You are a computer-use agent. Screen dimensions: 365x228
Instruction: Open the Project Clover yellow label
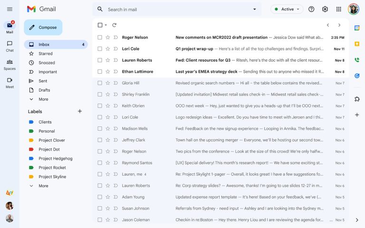51,140
